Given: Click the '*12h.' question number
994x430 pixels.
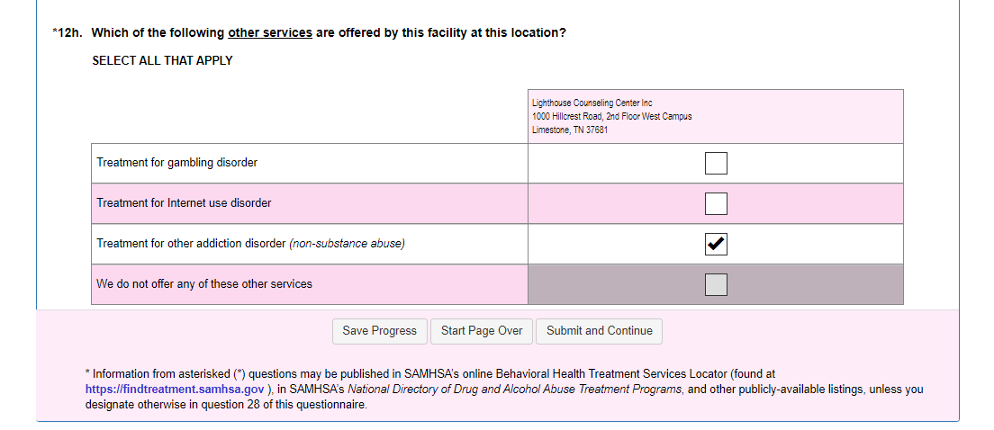Looking at the screenshot, I should click(68, 33).
